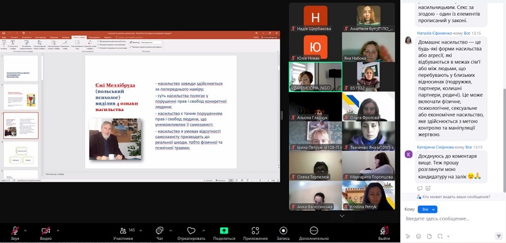Unmute microphone with the Звук icon
506x243 pixels.
[x=15, y=231]
